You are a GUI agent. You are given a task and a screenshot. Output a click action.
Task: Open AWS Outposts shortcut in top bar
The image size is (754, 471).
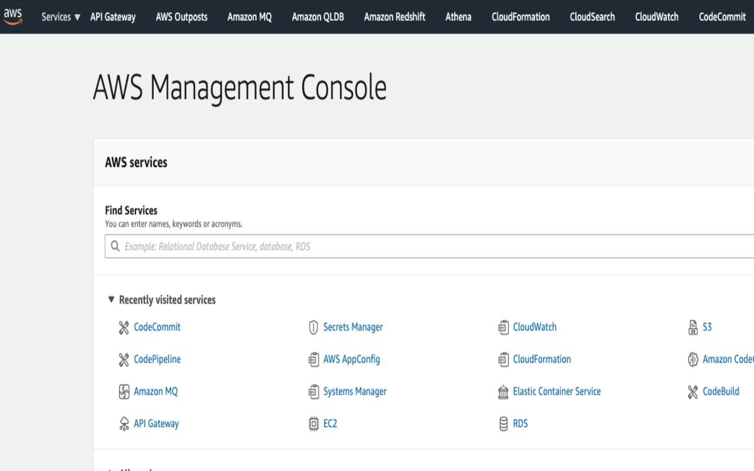click(x=181, y=17)
